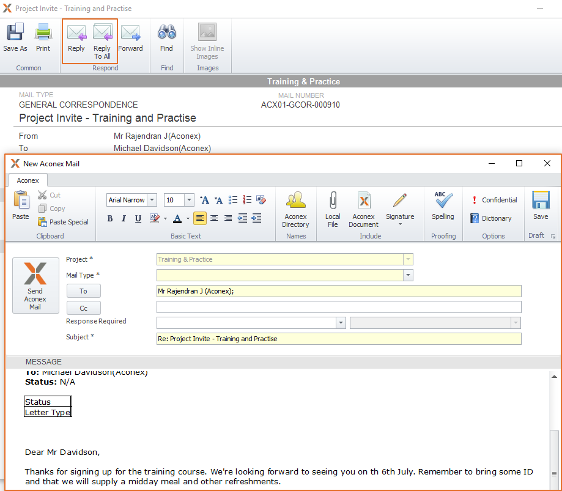Insert a numbered list

pos(247,199)
